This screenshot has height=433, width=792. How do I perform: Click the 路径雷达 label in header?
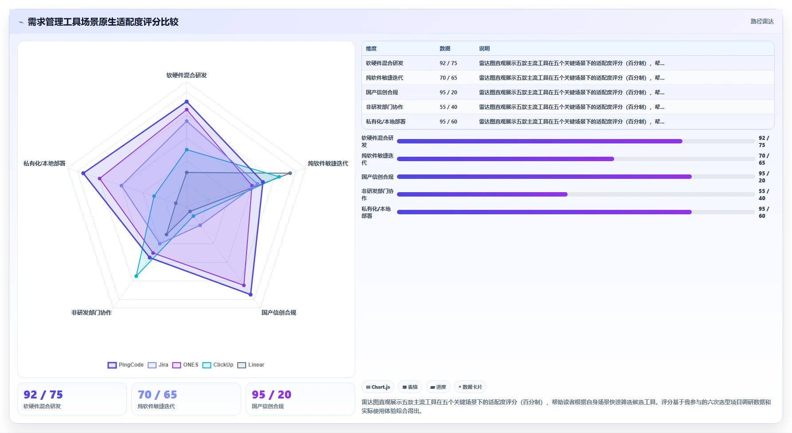(x=762, y=21)
